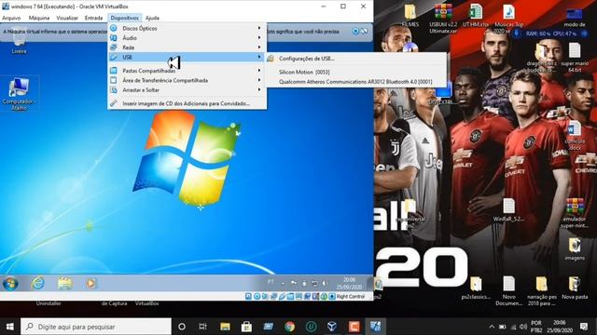Select the emulador super-nint archive
Image resolution: width=597 pixels, height=335 pixels.
[575, 213]
